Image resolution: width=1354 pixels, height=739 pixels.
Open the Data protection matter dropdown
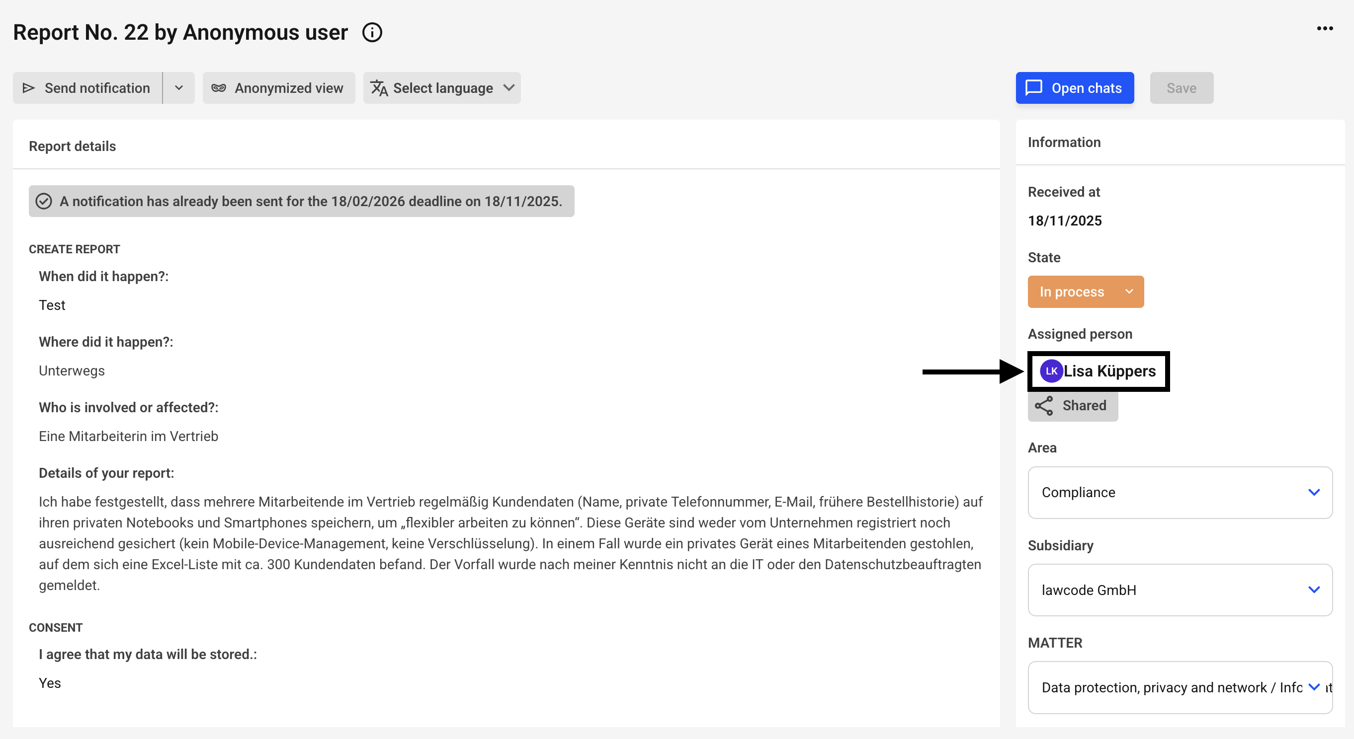1180,687
